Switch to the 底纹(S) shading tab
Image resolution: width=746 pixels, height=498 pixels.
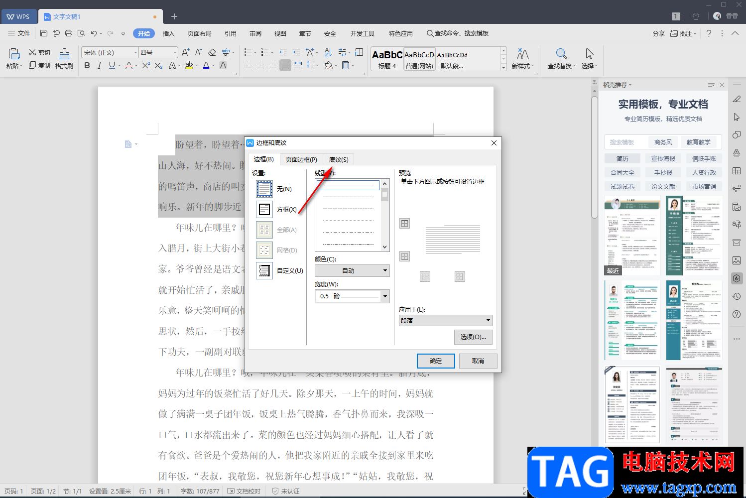pos(339,159)
